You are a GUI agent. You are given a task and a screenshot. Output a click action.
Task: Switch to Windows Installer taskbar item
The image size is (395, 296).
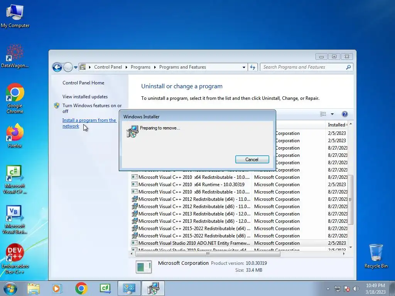(x=153, y=288)
